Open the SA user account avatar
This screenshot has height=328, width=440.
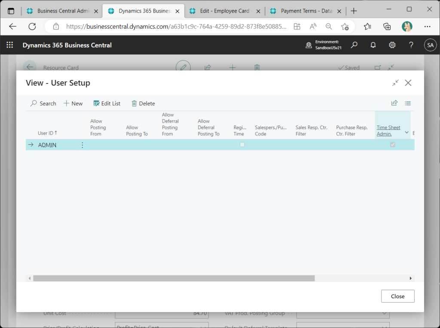pos(430,45)
